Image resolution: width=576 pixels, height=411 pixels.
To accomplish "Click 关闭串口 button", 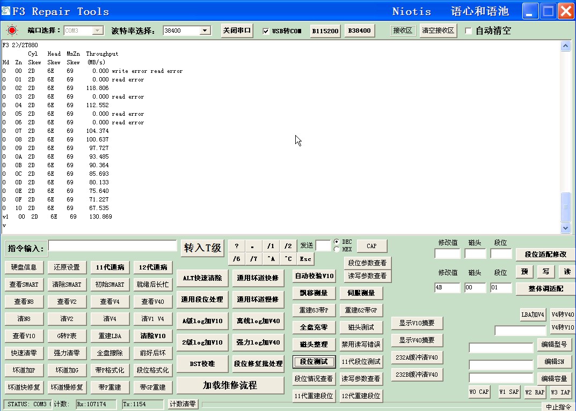I will (237, 31).
